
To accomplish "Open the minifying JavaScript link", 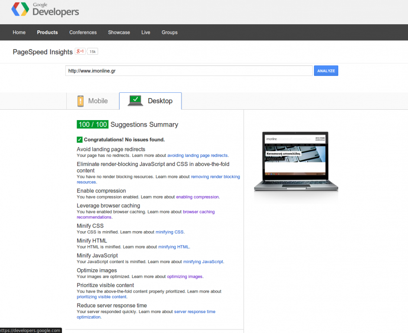I will click(x=203, y=262).
